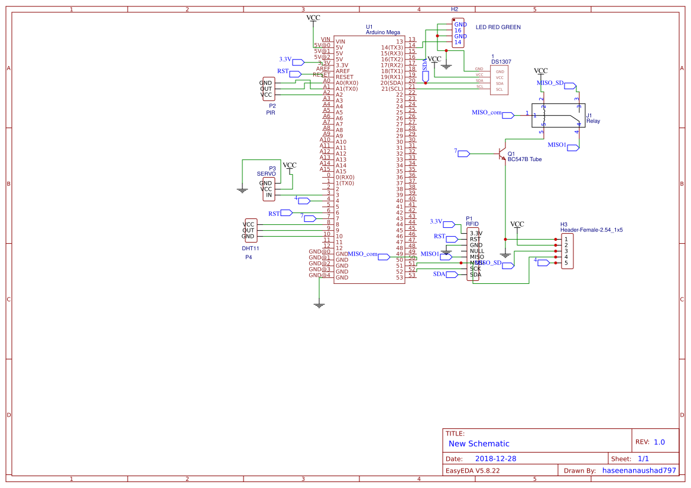Select the sheet number "1/1"
The width and height of the screenshot is (691, 488).
click(643, 458)
